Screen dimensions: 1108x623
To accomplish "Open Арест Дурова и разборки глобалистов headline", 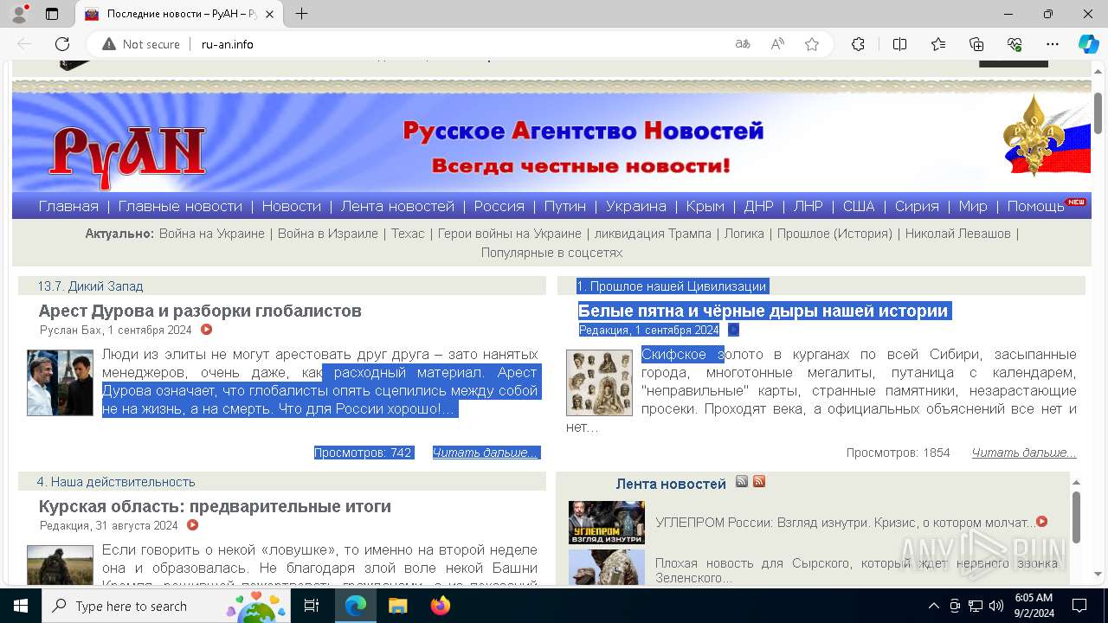I will (200, 311).
